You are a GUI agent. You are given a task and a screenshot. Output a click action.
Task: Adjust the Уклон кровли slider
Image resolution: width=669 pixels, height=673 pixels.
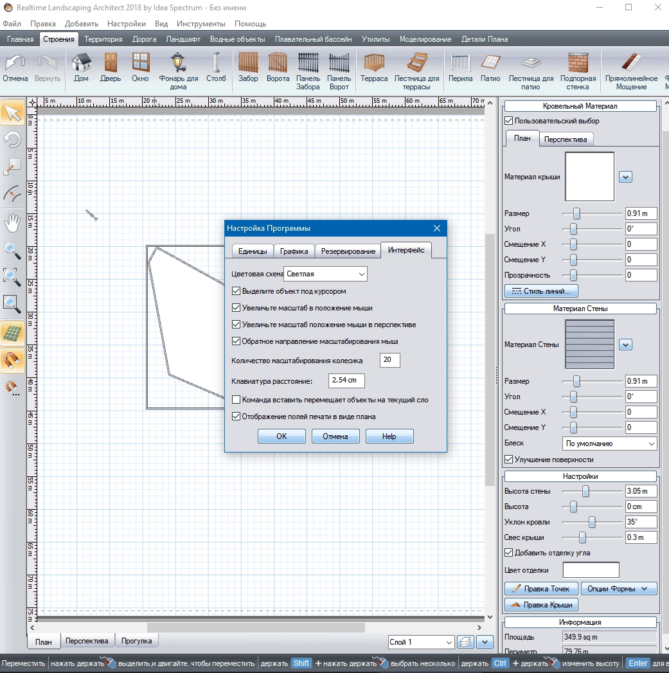pyautogui.click(x=592, y=522)
